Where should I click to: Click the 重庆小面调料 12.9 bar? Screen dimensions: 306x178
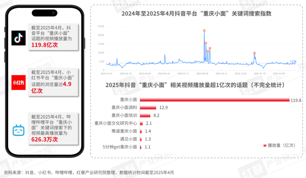click(148, 108)
